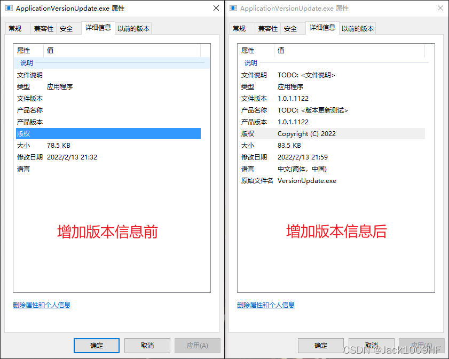The height and width of the screenshot is (359, 449).
Task: Select 文件版本 label in right window
Action: tap(254, 98)
